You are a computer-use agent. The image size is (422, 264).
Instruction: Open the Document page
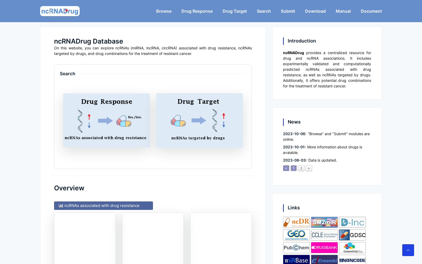(371, 11)
